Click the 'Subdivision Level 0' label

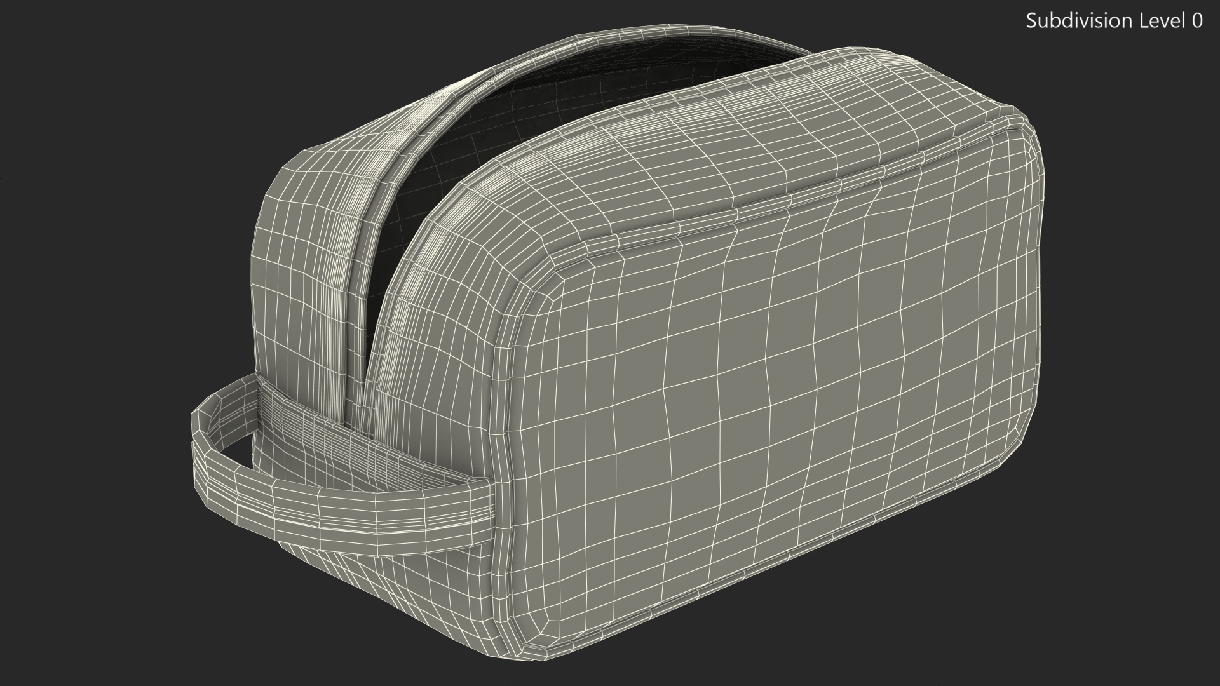point(1115,21)
